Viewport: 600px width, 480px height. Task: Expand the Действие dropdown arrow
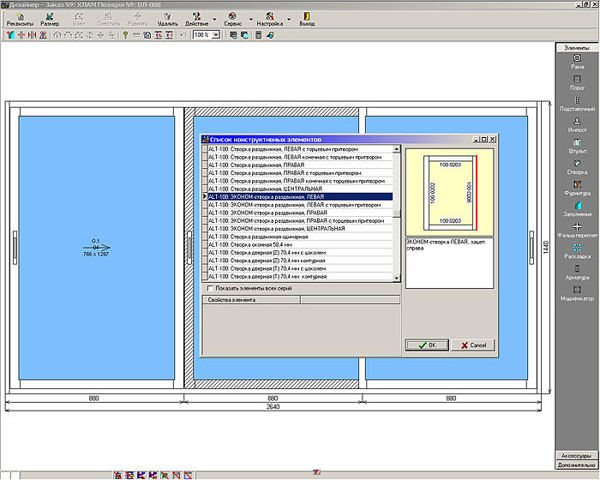(x=213, y=19)
